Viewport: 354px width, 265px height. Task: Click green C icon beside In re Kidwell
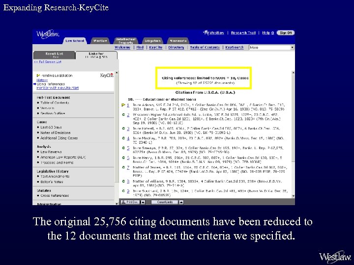coord(123,129)
